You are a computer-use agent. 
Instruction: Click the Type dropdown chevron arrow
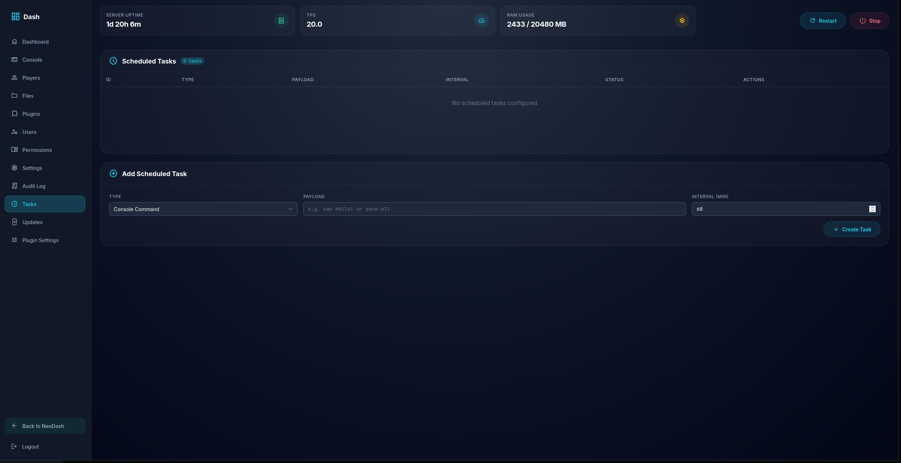[x=290, y=209]
